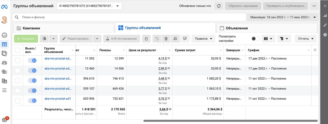Open the 'aka-mx-prostat-ad1' ad set link
This screenshot has height=124, width=328.
click(x=58, y=98)
